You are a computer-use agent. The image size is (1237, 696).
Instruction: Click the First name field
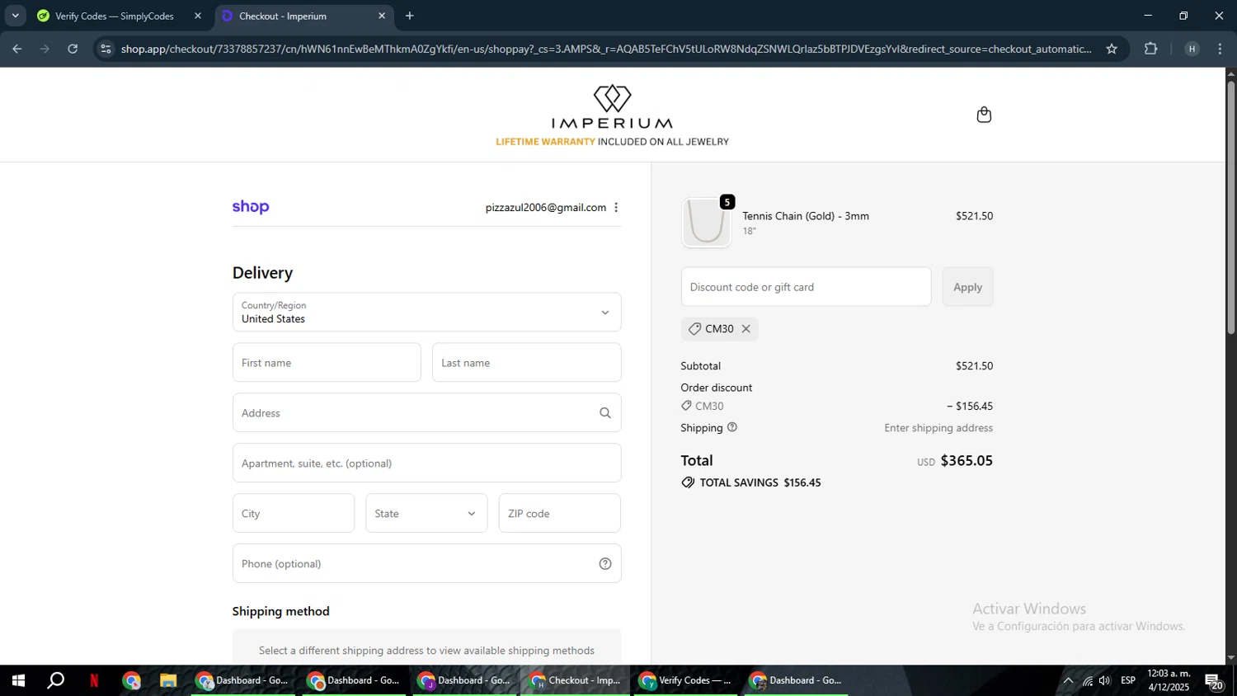click(327, 363)
